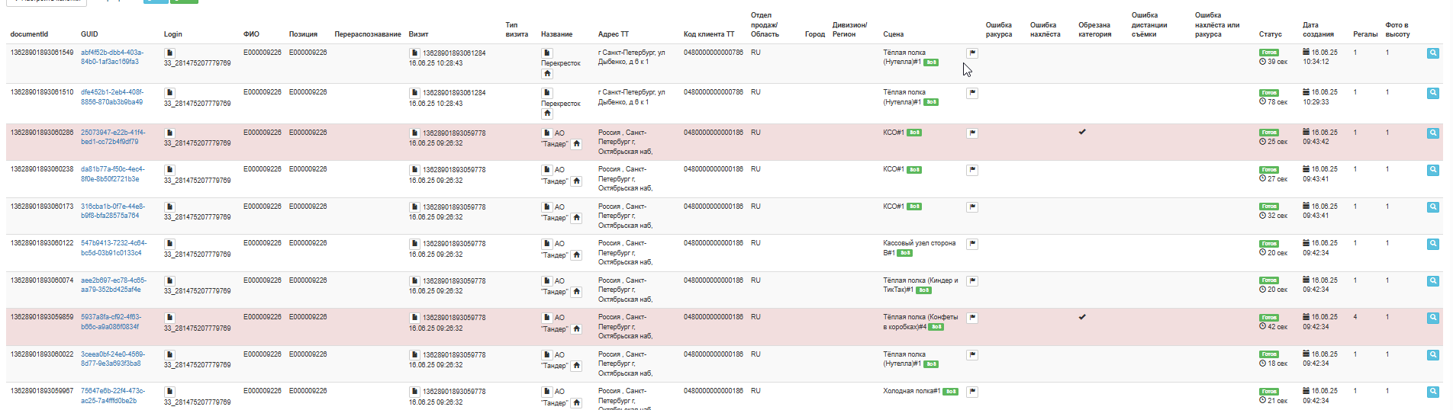The image size is (1453, 410).
Task: Click copy icon beside visit number in first row
Action: click(414, 53)
